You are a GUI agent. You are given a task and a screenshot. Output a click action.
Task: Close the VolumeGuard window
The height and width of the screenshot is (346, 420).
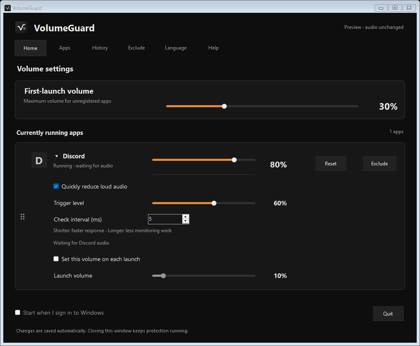409,8
